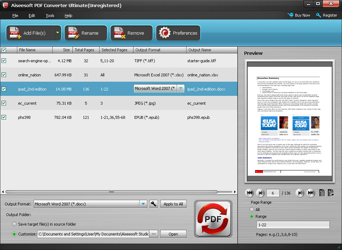Viewport: 342px width, 250px height.
Task: Go to the last preview page
Action: [x=311, y=193]
